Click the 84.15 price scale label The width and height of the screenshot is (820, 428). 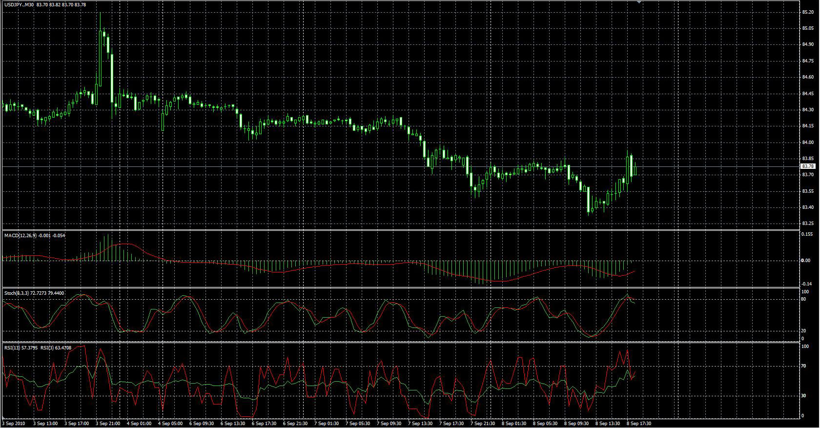pyautogui.click(x=807, y=126)
